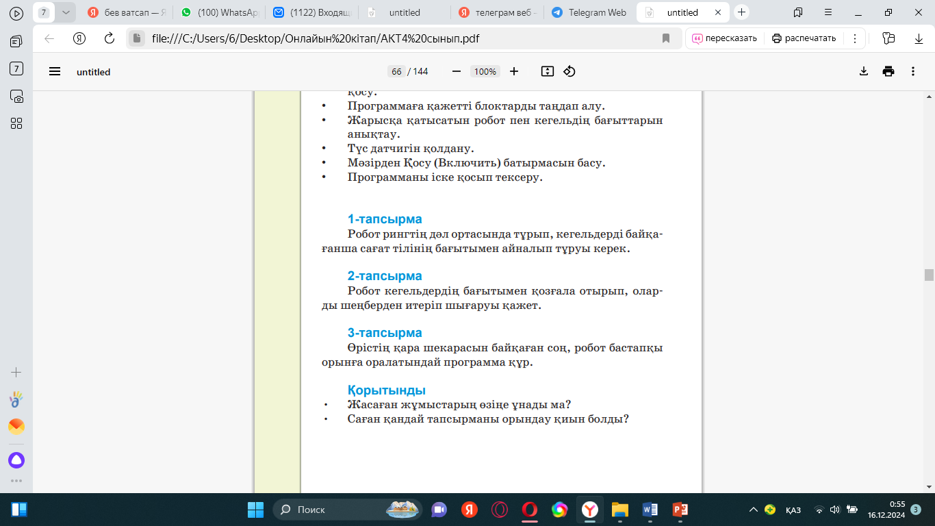
Task: Click the Қорытынды heading
Action: tap(387, 390)
